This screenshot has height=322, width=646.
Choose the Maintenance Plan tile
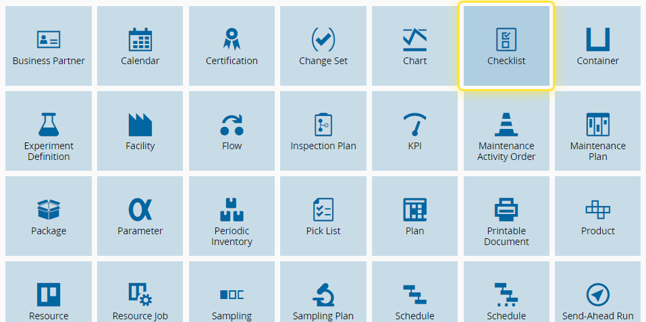(x=598, y=131)
